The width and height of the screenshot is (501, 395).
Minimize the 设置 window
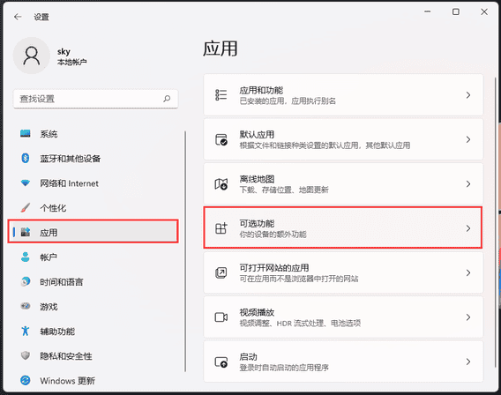(428, 11)
